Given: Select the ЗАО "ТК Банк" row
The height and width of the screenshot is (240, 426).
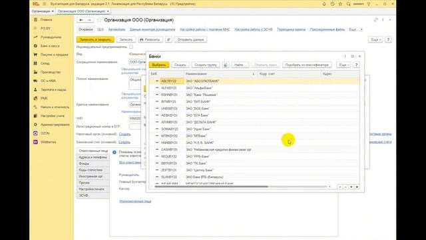Looking at the screenshot, I should point(254,163).
